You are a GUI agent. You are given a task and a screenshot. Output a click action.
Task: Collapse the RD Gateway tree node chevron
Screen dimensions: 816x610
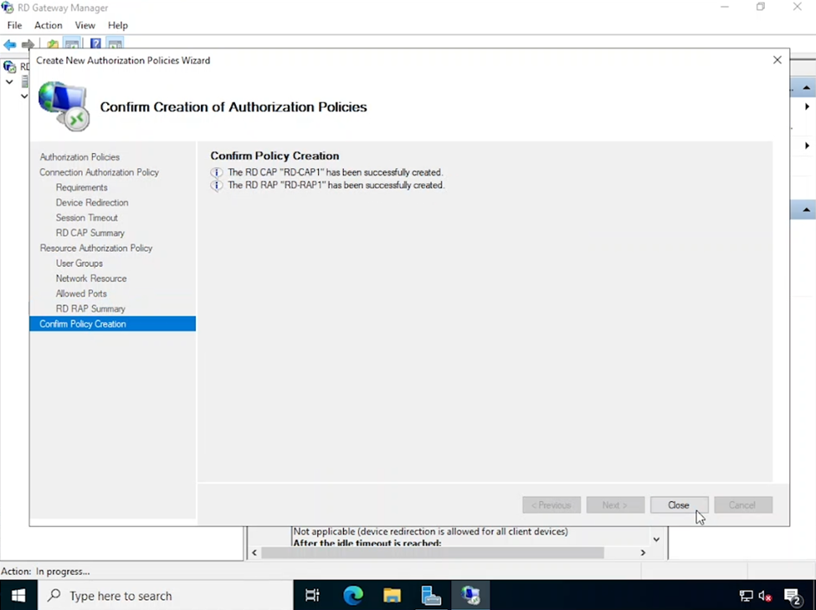click(x=8, y=83)
